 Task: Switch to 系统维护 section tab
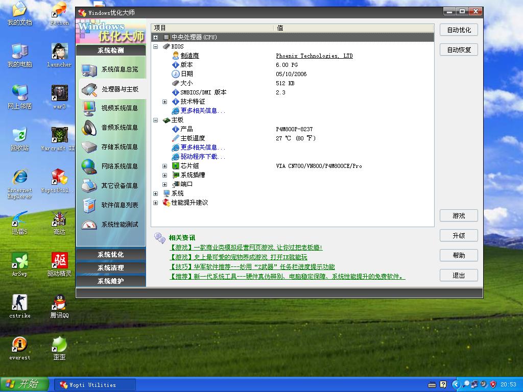(111, 281)
